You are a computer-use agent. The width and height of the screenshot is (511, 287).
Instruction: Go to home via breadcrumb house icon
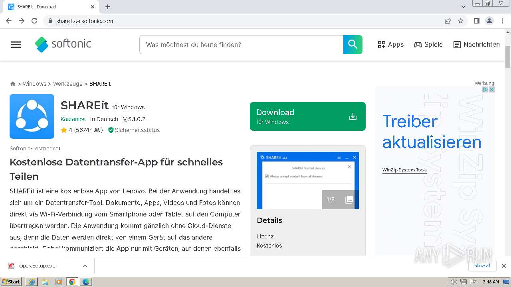click(13, 84)
